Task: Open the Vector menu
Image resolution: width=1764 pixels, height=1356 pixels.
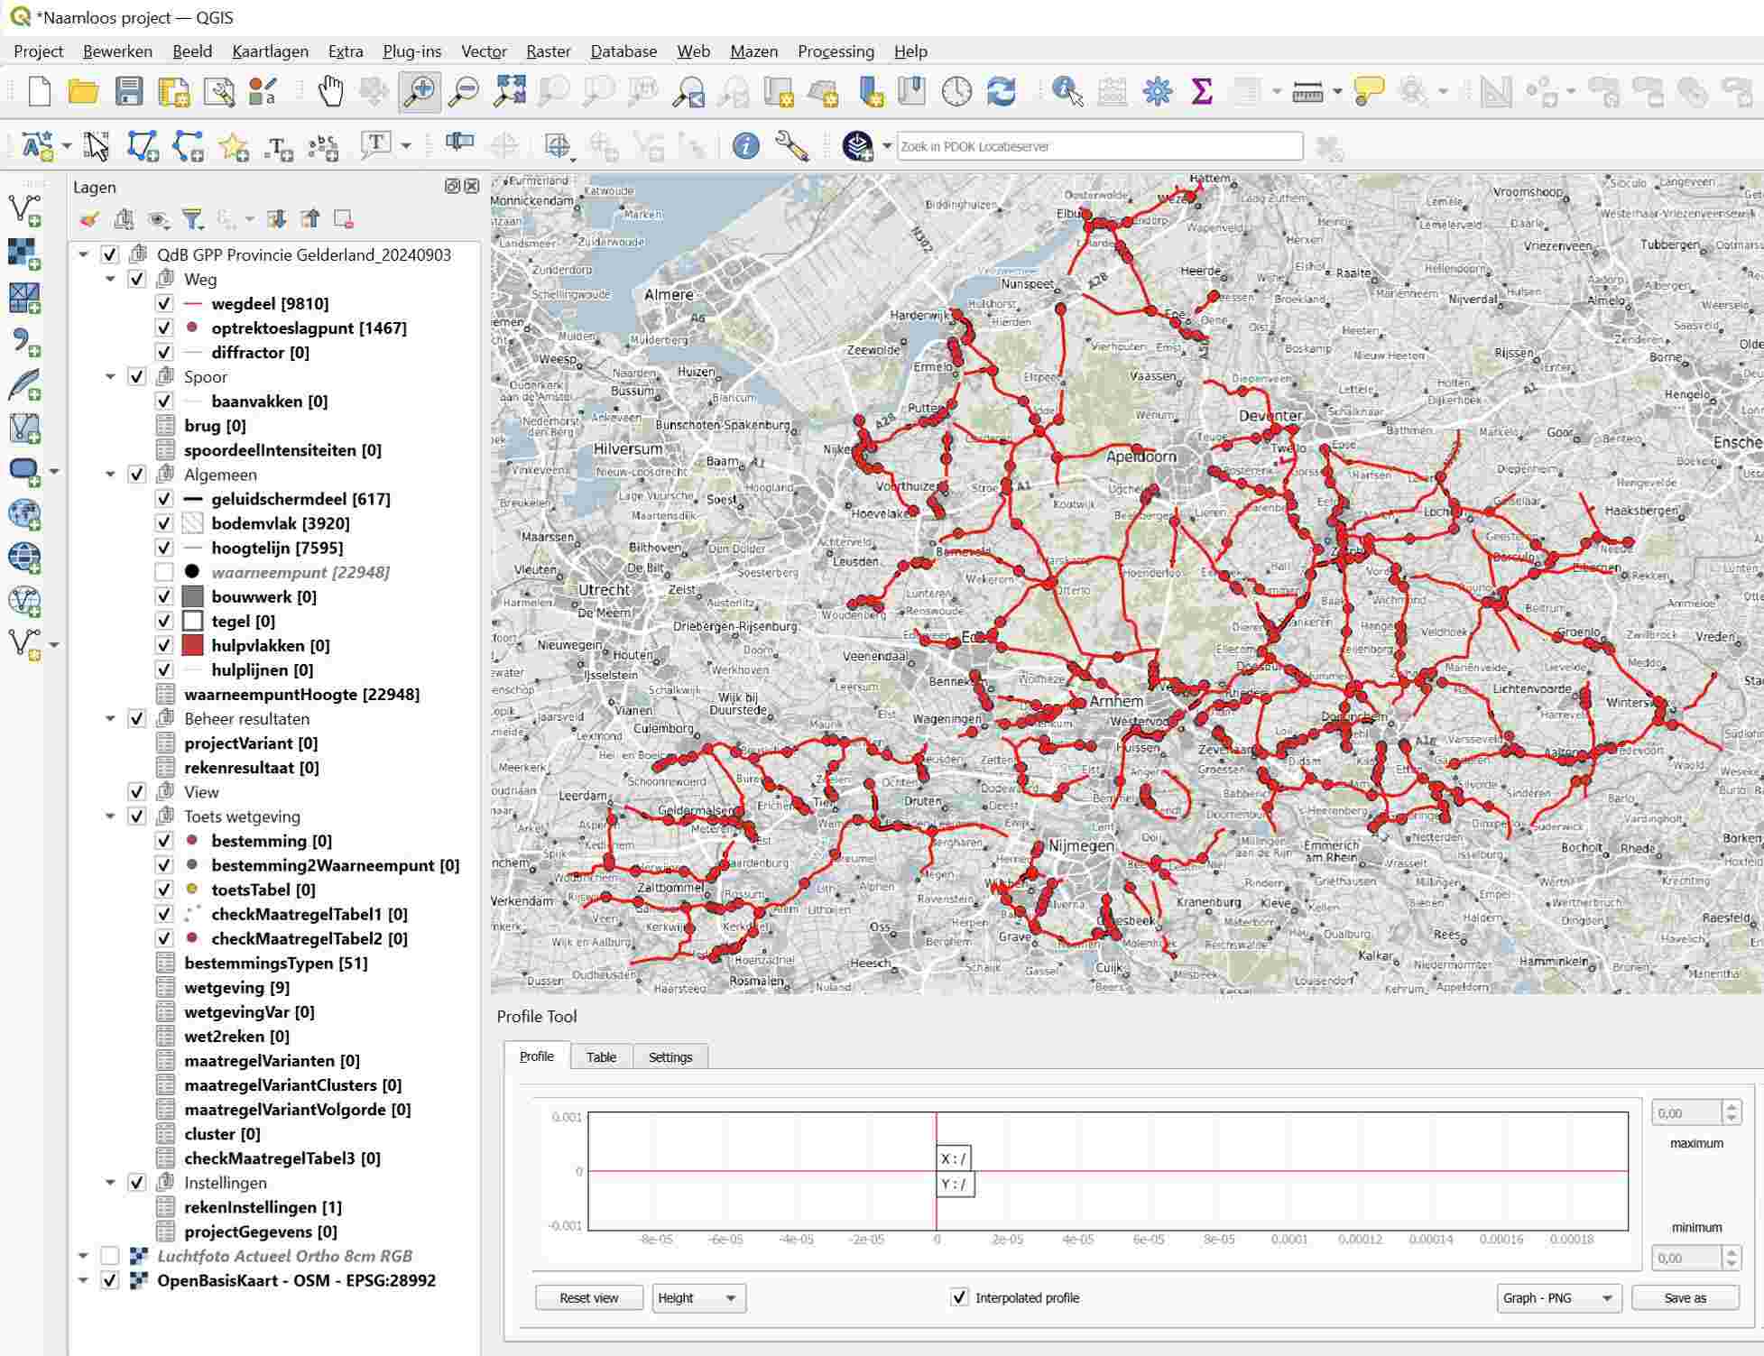Action: pyautogui.click(x=484, y=51)
